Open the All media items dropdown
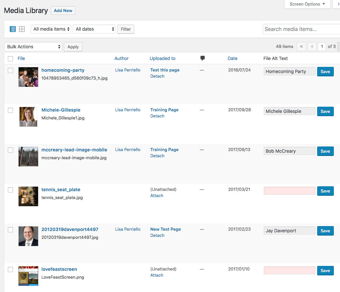Screen dimensions: 340x292 (x=51, y=29)
